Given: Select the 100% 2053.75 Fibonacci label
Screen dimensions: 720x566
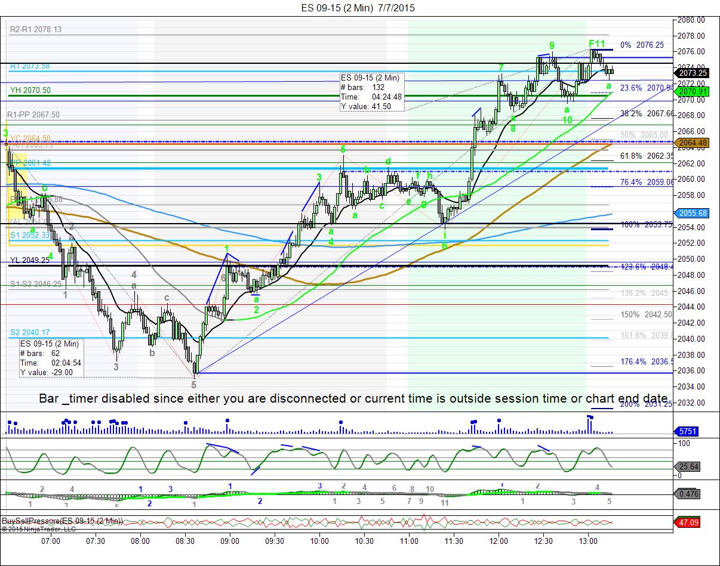Looking at the screenshot, I should [647, 224].
